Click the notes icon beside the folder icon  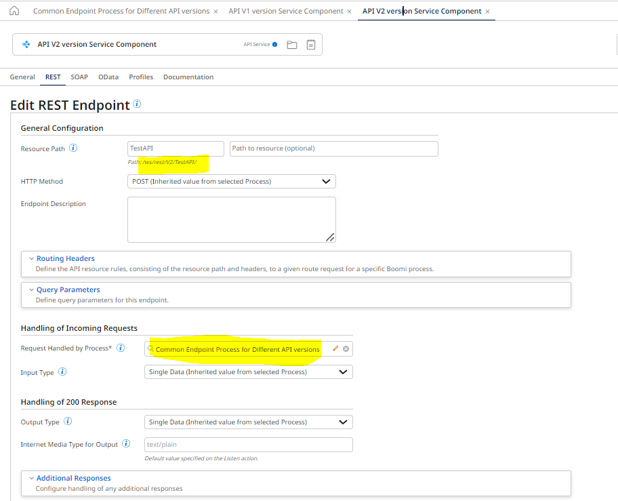tap(311, 44)
